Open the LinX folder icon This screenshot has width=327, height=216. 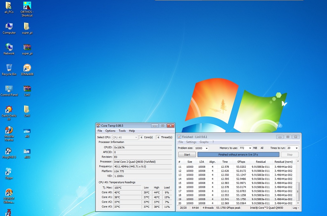[27, 111]
